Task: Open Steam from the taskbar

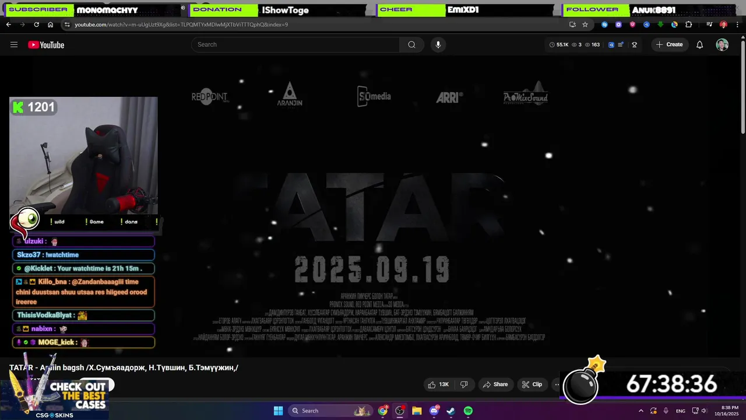Action: pyautogui.click(x=451, y=411)
